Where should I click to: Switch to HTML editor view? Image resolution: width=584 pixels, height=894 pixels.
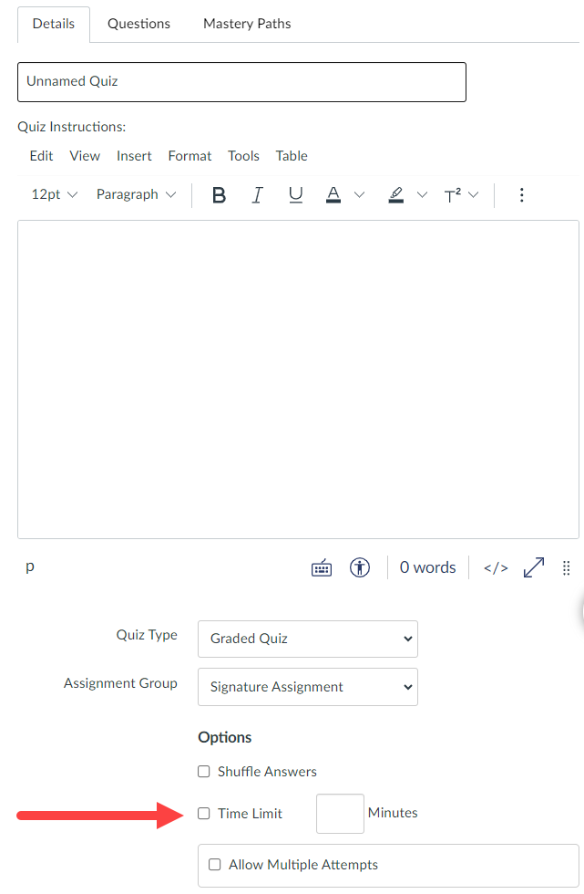tap(496, 567)
